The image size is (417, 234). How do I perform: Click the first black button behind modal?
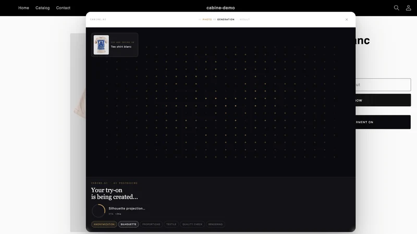[383, 100]
